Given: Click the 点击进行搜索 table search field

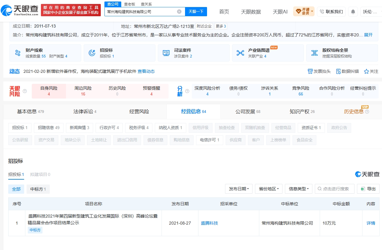Looking at the screenshot, I should click(x=335, y=189).
